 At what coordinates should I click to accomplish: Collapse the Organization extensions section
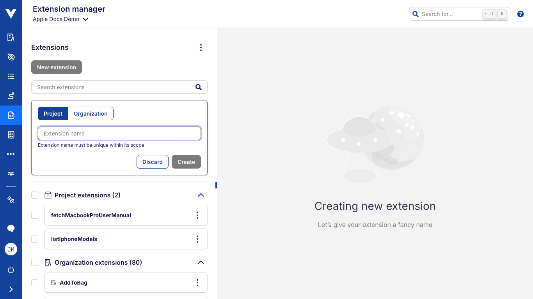201,262
